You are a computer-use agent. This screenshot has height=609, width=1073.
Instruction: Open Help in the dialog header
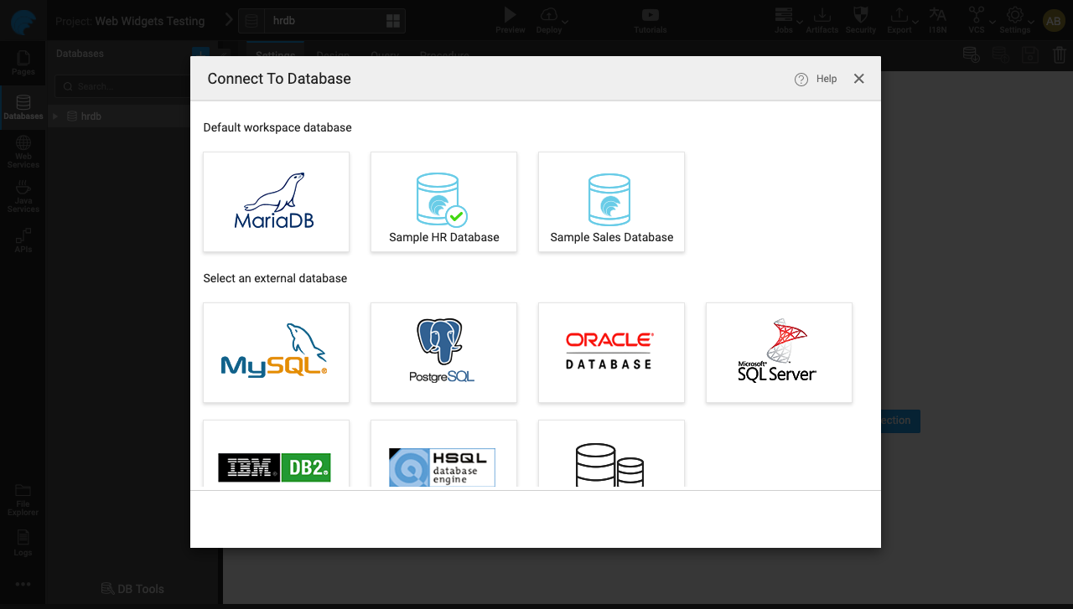tap(816, 79)
